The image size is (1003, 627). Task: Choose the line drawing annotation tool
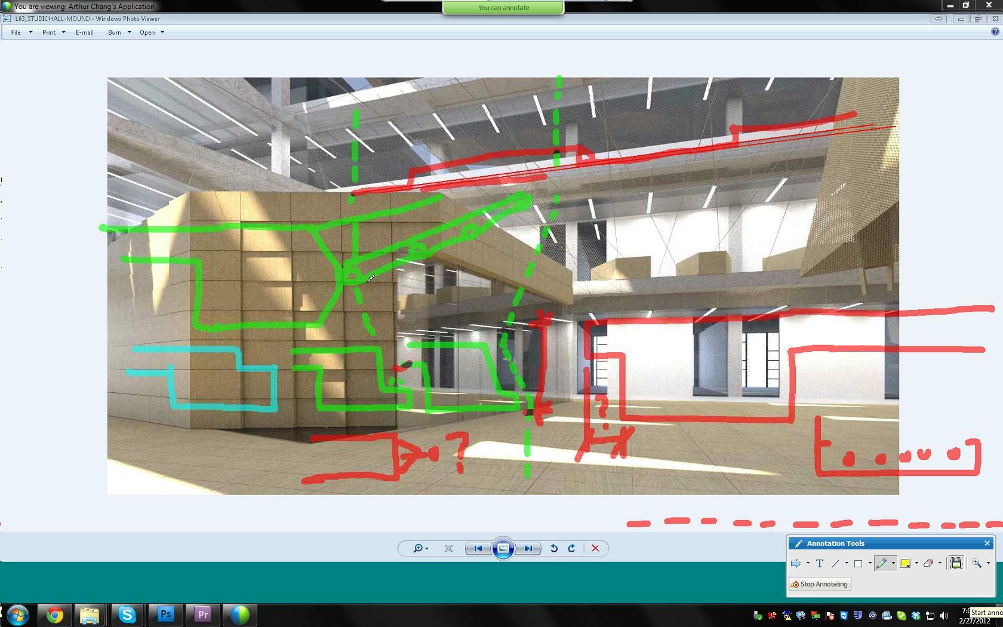[835, 563]
